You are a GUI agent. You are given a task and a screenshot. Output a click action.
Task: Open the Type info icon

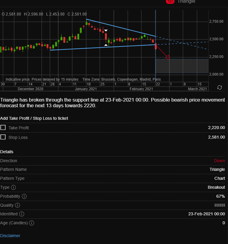[13, 187]
